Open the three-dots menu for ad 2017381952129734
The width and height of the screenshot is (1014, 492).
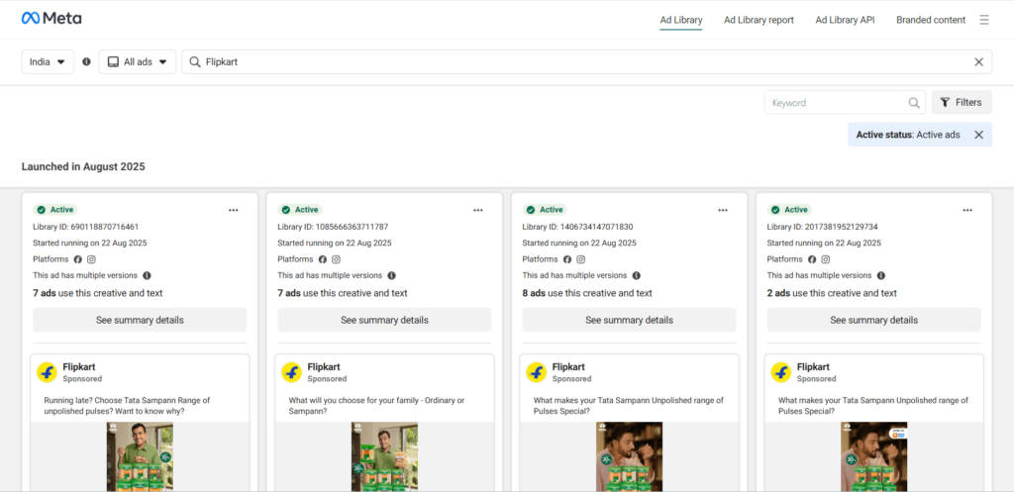pos(967,210)
